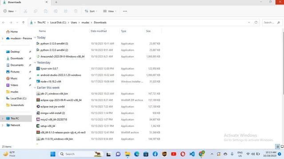Click the taskbar Search box
This screenshot has height=159, width=284.
(x=81, y=154)
